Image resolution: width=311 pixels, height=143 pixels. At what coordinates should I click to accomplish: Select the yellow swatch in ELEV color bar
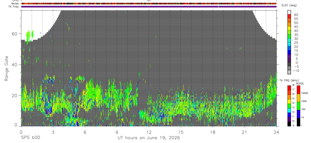pyautogui.click(x=289, y=28)
